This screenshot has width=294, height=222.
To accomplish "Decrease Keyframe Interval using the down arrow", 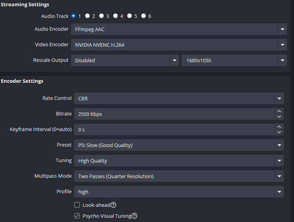I will (279, 132).
